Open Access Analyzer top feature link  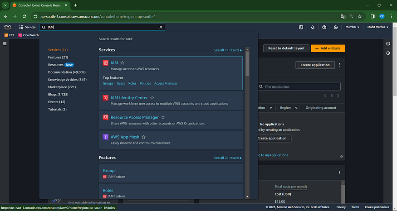(166, 83)
